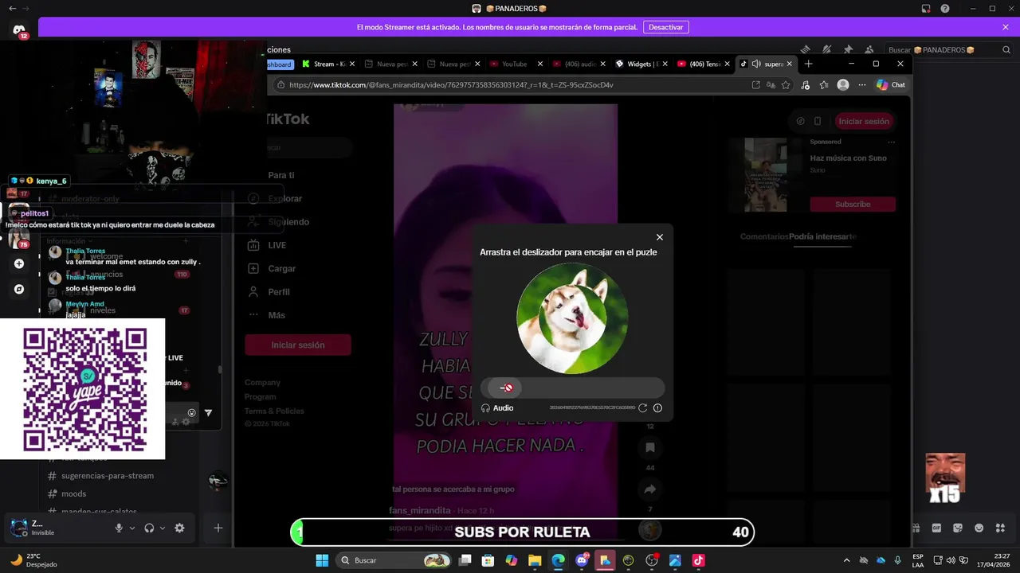Screen dimensions: 1020x573
Task: Open a new browser tab
Action: [808, 64]
